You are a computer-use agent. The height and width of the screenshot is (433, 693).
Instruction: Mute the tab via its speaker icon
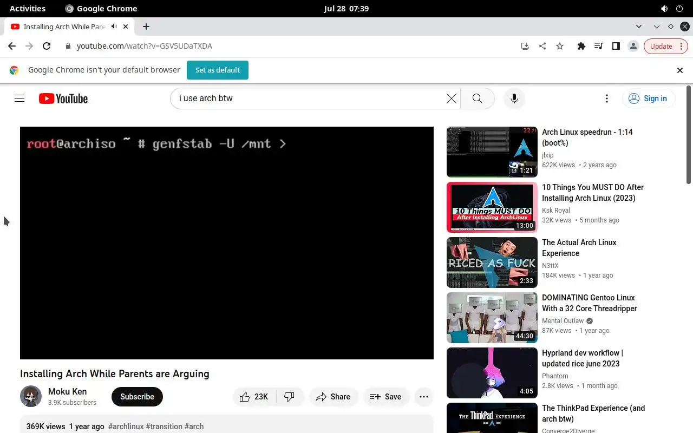114,27
